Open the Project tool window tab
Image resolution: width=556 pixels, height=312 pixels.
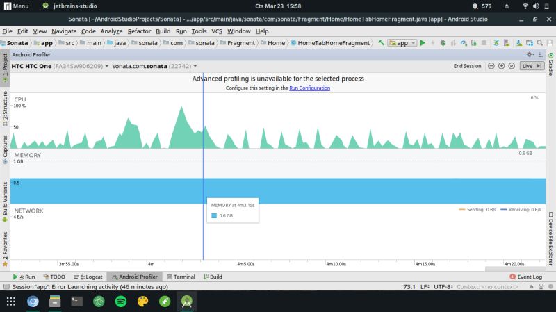click(5, 68)
